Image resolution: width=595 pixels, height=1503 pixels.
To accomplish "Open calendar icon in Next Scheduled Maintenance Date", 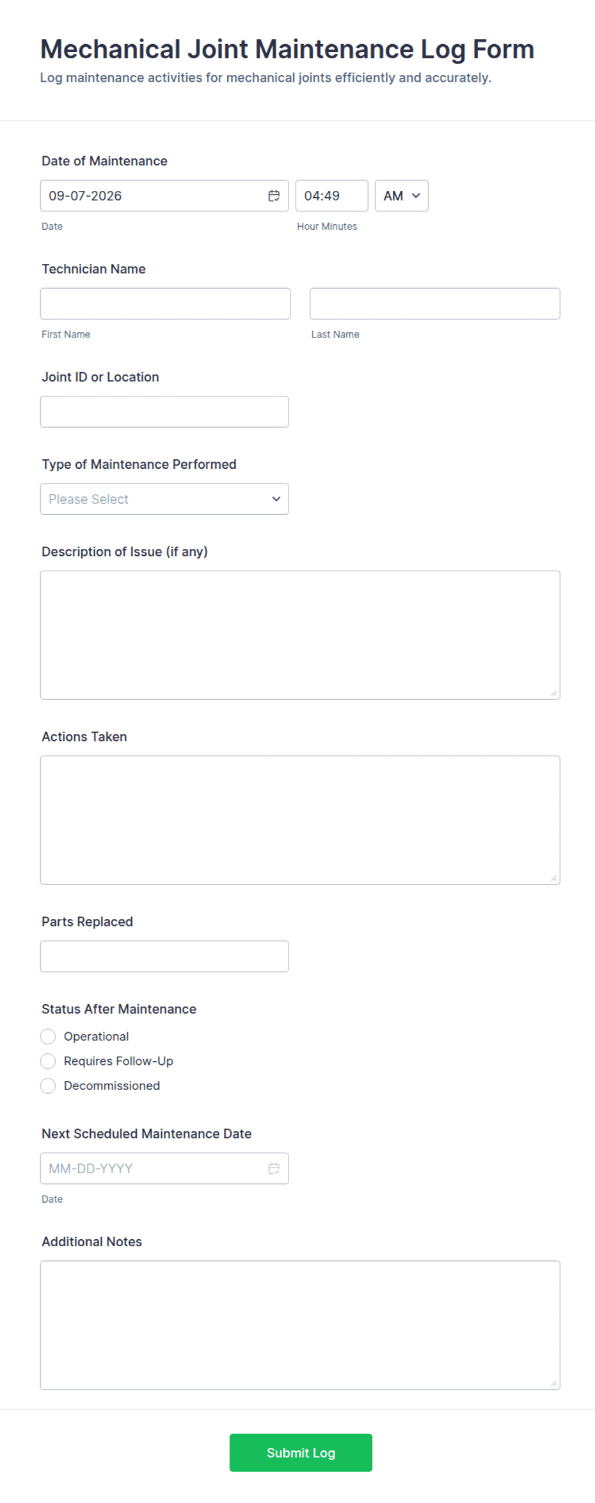I will click(274, 1169).
